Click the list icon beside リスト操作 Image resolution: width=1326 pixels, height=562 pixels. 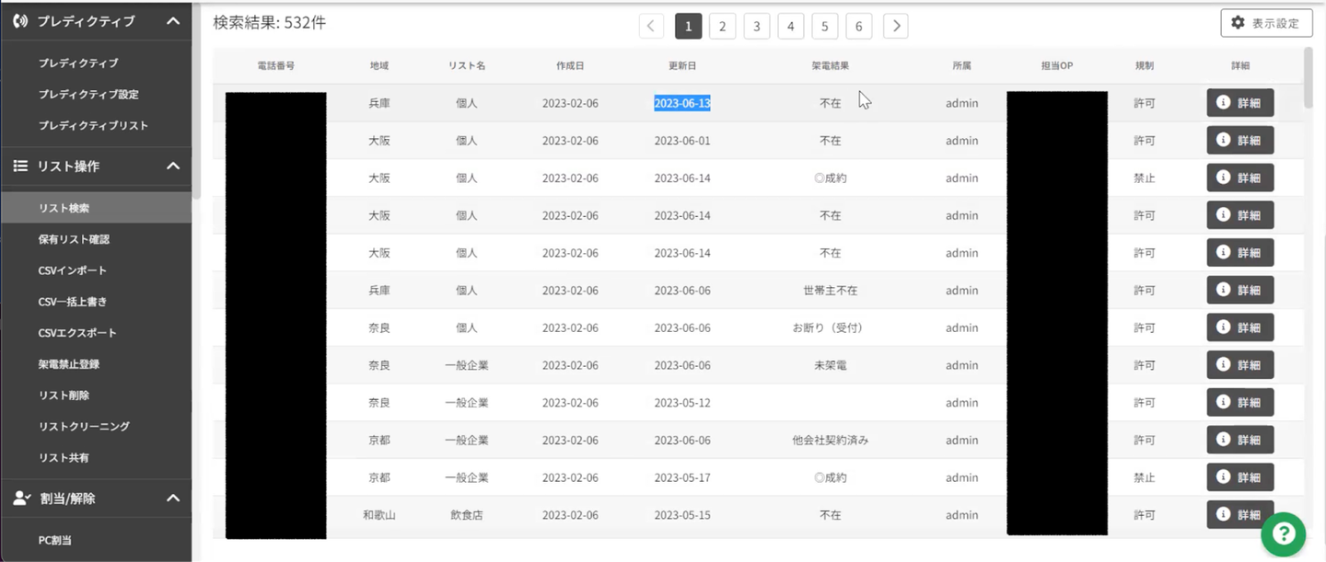click(20, 166)
